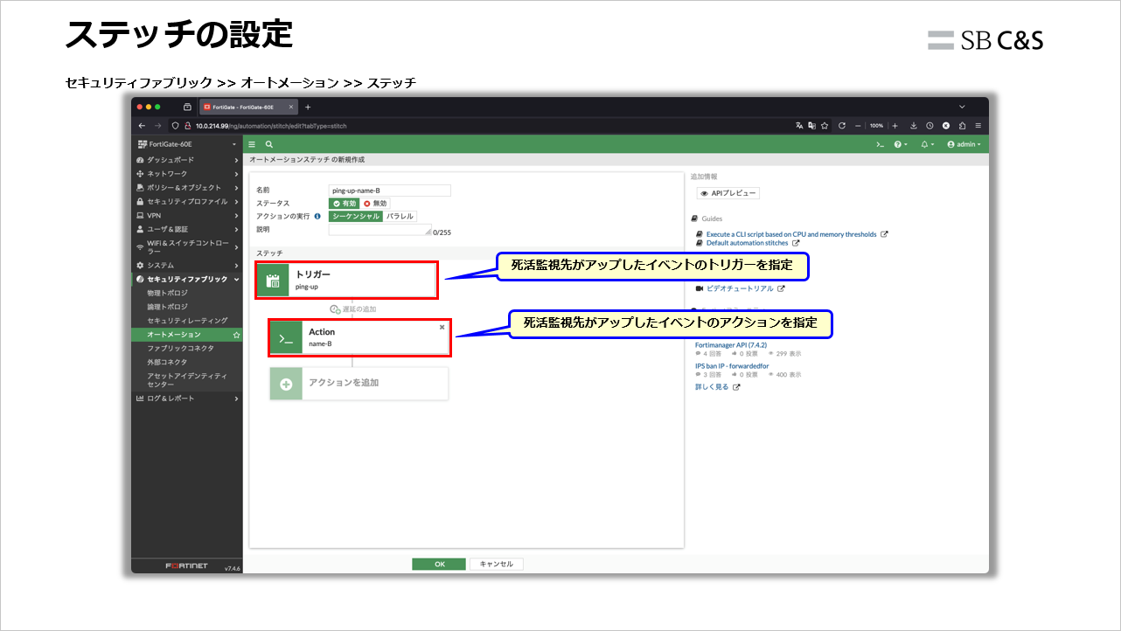The height and width of the screenshot is (631, 1121).
Task: Open the browser downloads icon
Action: point(913,126)
